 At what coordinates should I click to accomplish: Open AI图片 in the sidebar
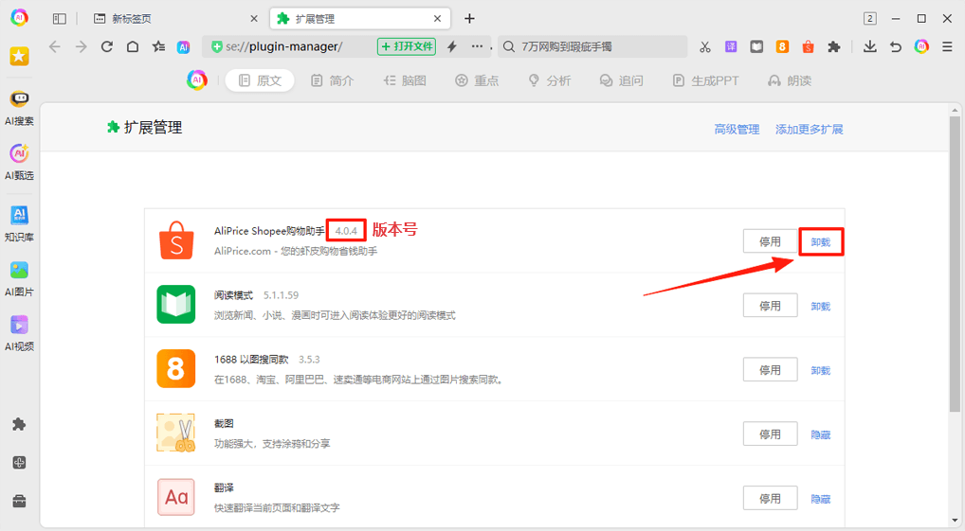click(19, 278)
